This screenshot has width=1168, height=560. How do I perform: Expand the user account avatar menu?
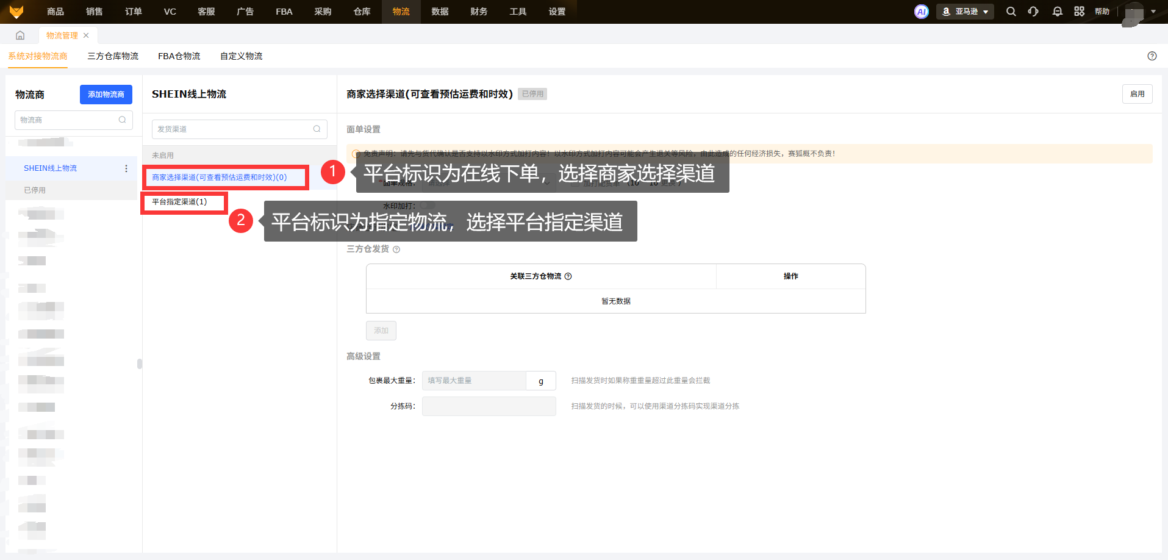point(1139,12)
